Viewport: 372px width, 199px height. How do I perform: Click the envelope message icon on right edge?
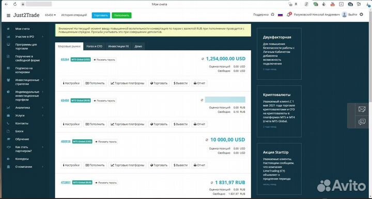click(362, 109)
